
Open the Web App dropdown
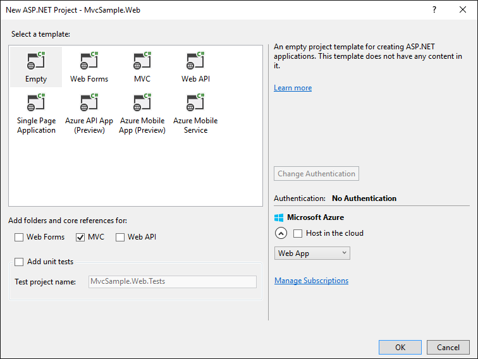click(312, 253)
